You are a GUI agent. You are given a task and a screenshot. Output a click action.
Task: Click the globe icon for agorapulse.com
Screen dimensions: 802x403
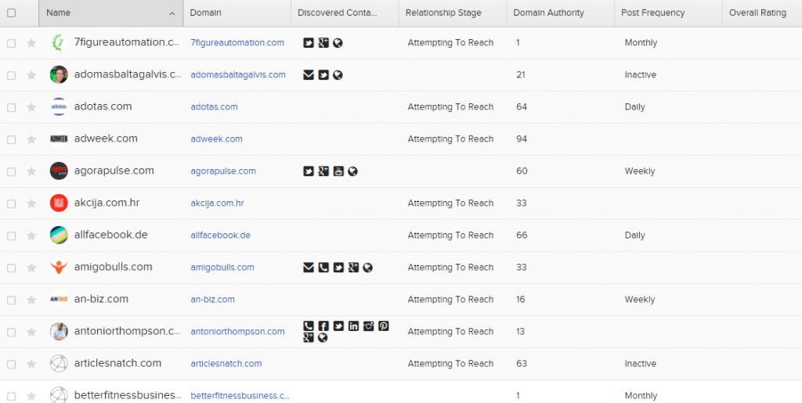pyautogui.click(x=352, y=171)
